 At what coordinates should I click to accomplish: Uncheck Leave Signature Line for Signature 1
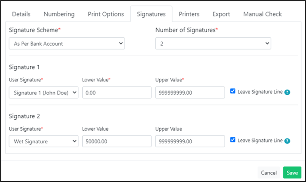(233, 91)
